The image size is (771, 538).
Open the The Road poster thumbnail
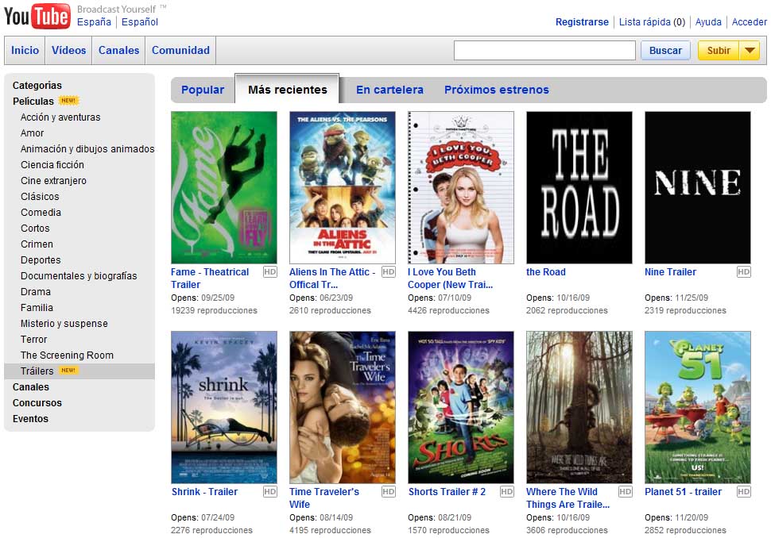tap(579, 187)
